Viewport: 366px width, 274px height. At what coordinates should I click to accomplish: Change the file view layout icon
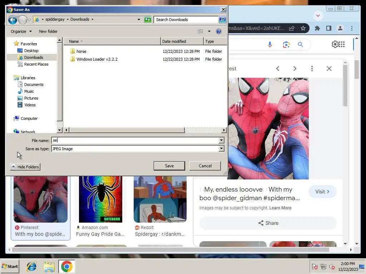point(200,31)
